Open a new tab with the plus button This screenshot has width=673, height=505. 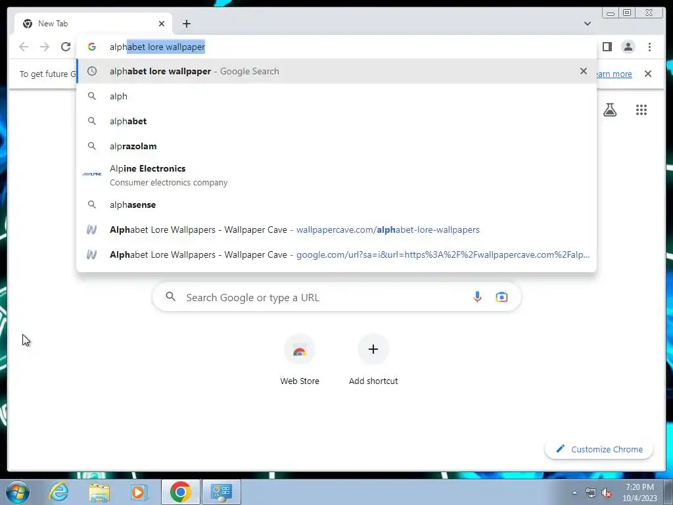click(186, 24)
